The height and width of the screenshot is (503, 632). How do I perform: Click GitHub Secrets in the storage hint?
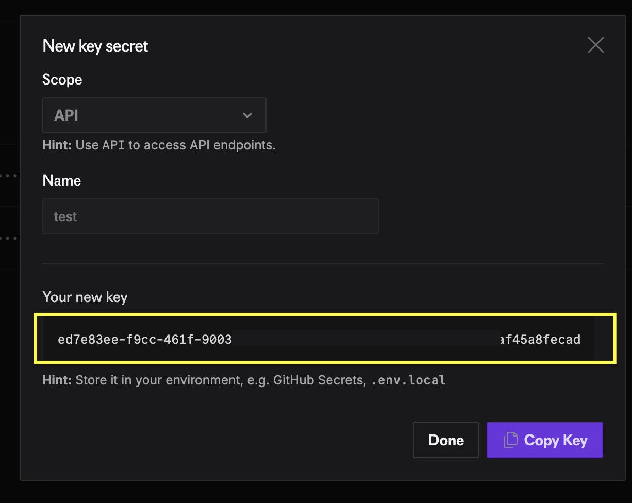click(x=318, y=380)
